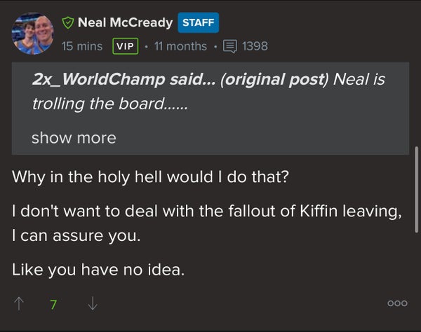This screenshot has height=332, width=421.
Task: Click the green shield icon beside the username
Action: point(69,22)
